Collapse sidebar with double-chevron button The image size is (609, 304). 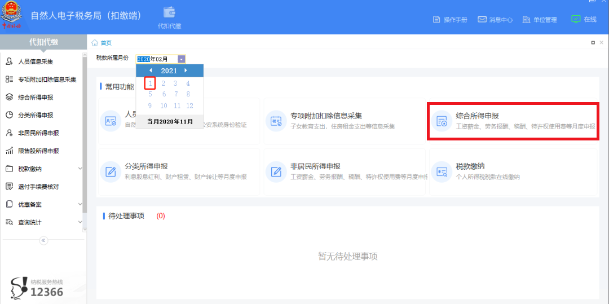[43, 240]
